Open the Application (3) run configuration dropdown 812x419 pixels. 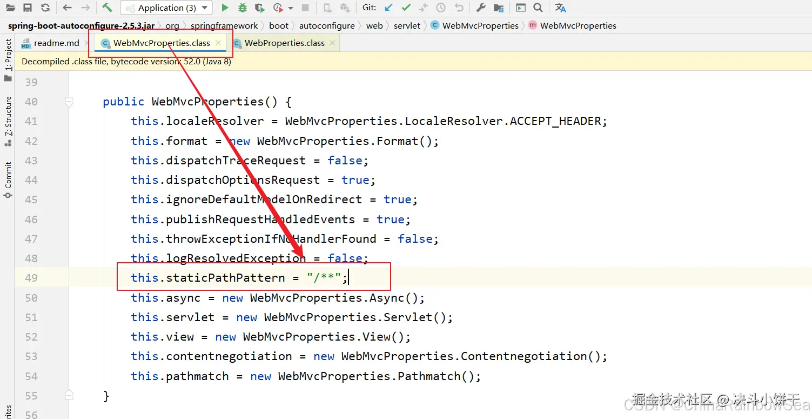coord(166,8)
